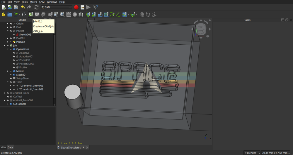Hide CutTool001 using its eye icon
Screen dimensions: 293x155
(8, 104)
